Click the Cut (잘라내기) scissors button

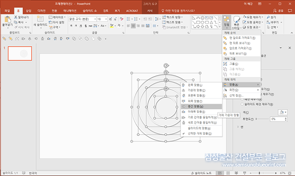coord(21,17)
